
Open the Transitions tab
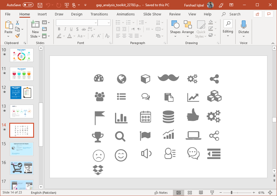(x=99, y=14)
